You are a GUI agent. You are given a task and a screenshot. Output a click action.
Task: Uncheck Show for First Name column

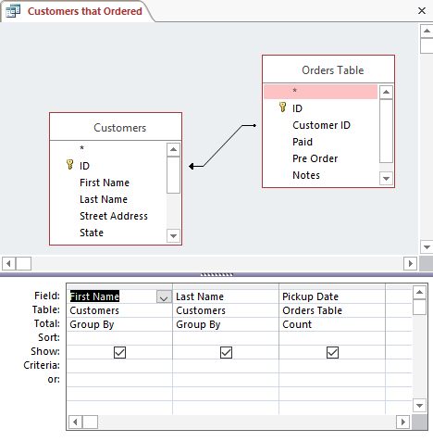coord(119,352)
